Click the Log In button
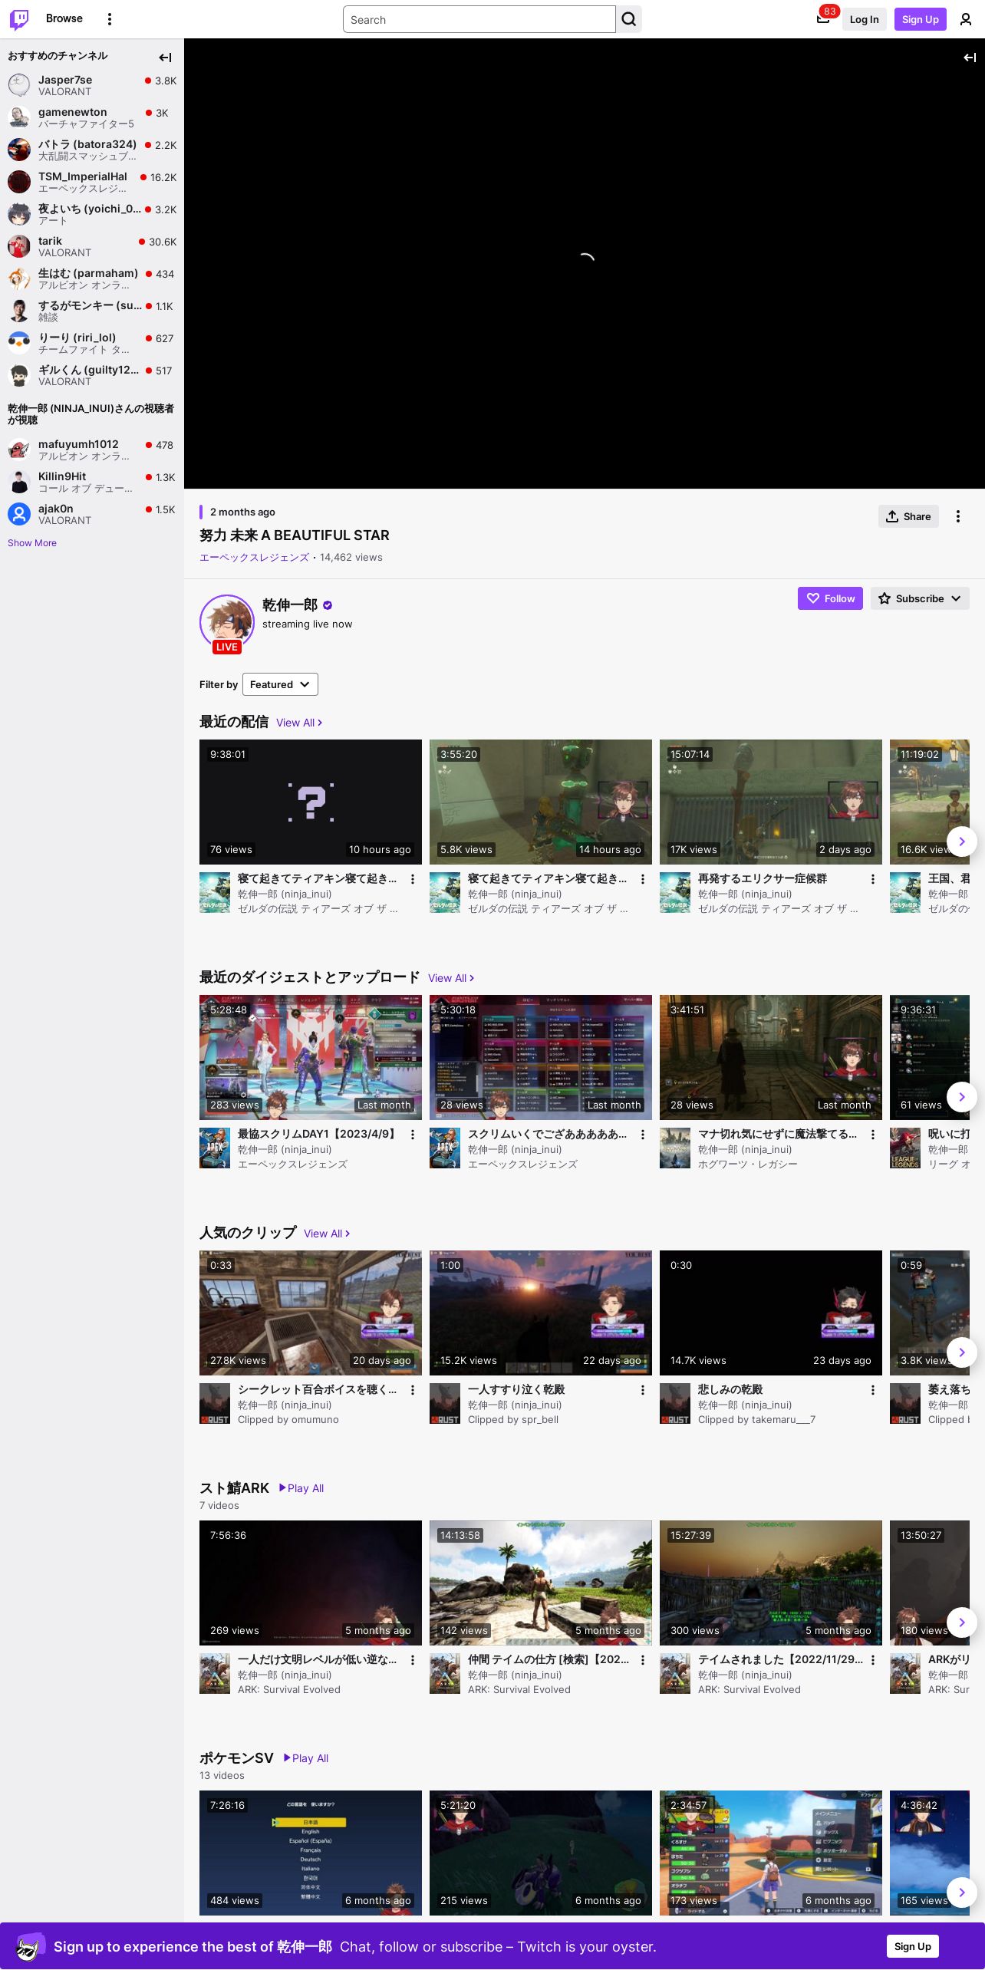985x1970 pixels. tap(864, 19)
